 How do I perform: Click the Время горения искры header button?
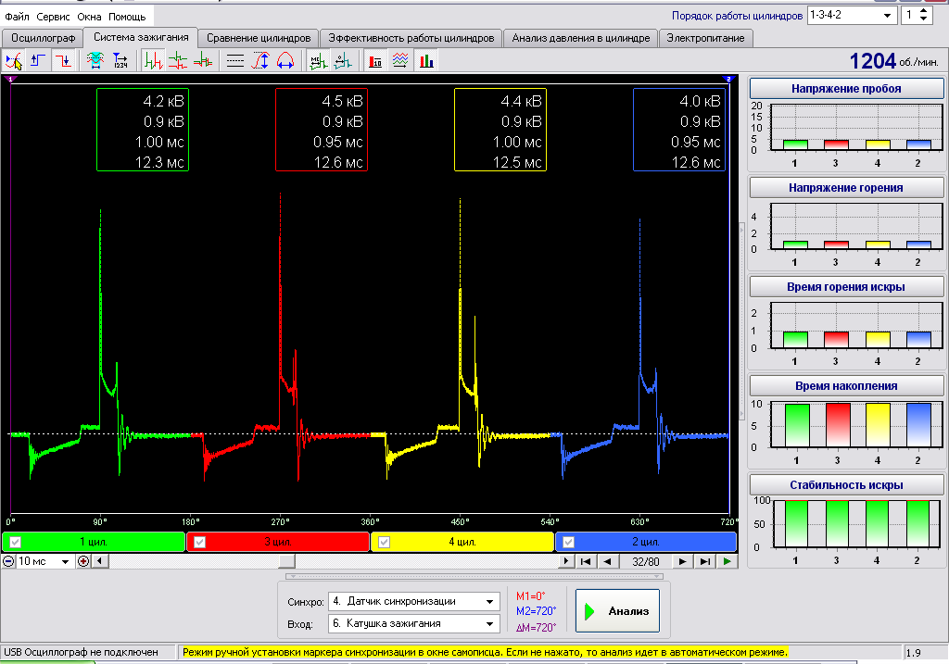click(x=846, y=287)
